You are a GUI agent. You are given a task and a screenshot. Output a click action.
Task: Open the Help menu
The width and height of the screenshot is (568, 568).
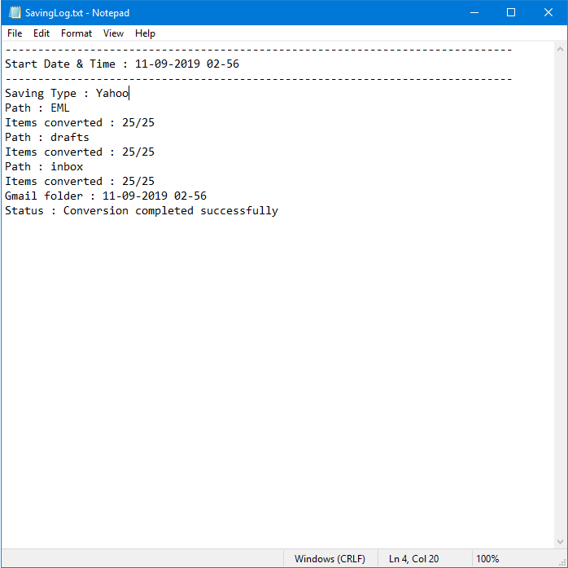145,33
